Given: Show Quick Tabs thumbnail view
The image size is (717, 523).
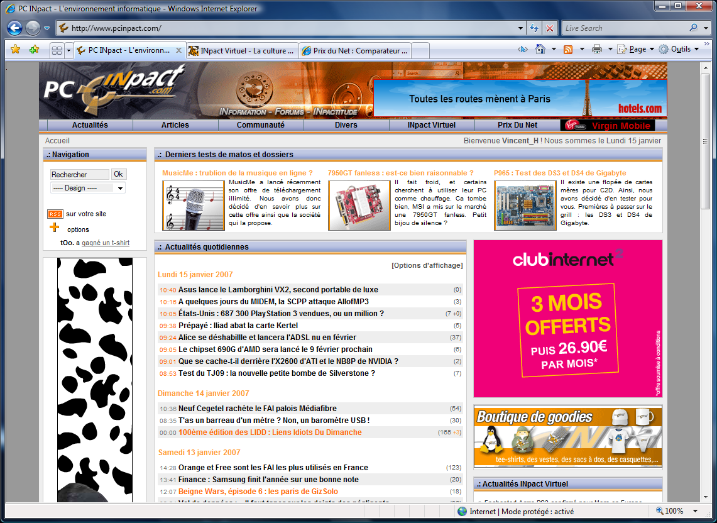Looking at the screenshot, I should coord(57,50).
